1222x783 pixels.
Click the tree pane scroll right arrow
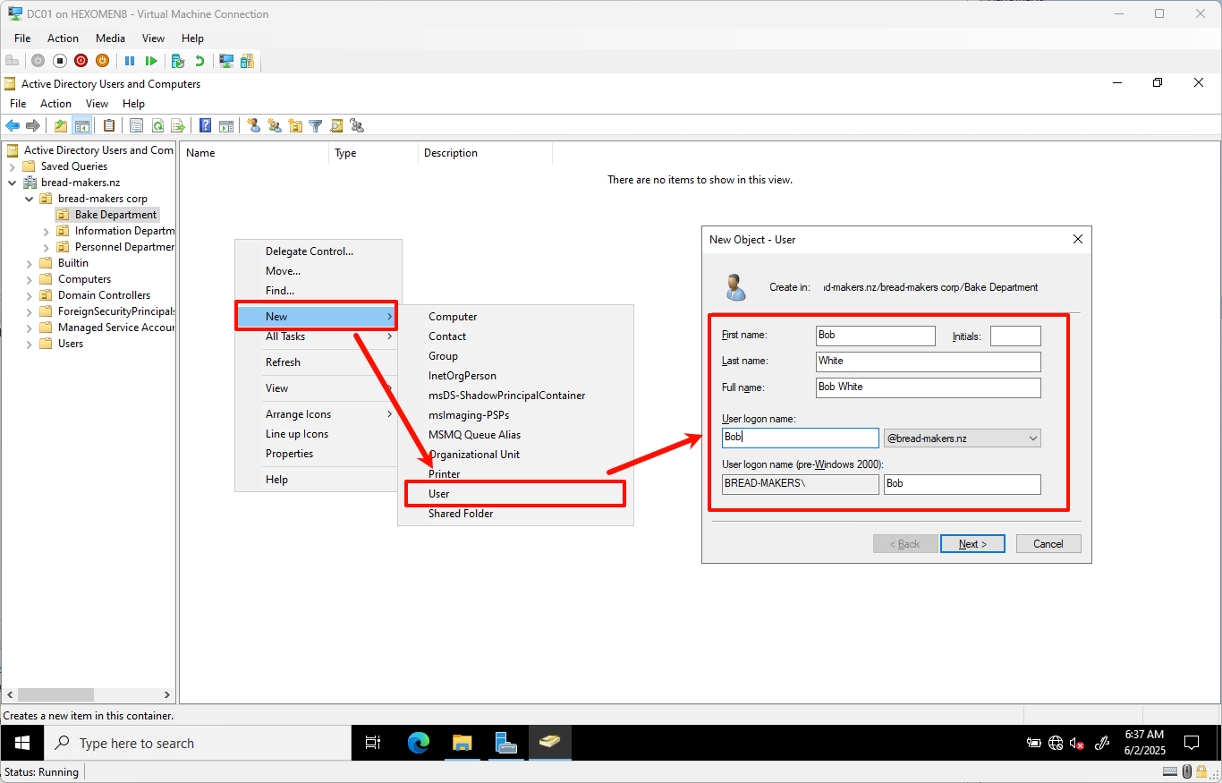(x=166, y=694)
